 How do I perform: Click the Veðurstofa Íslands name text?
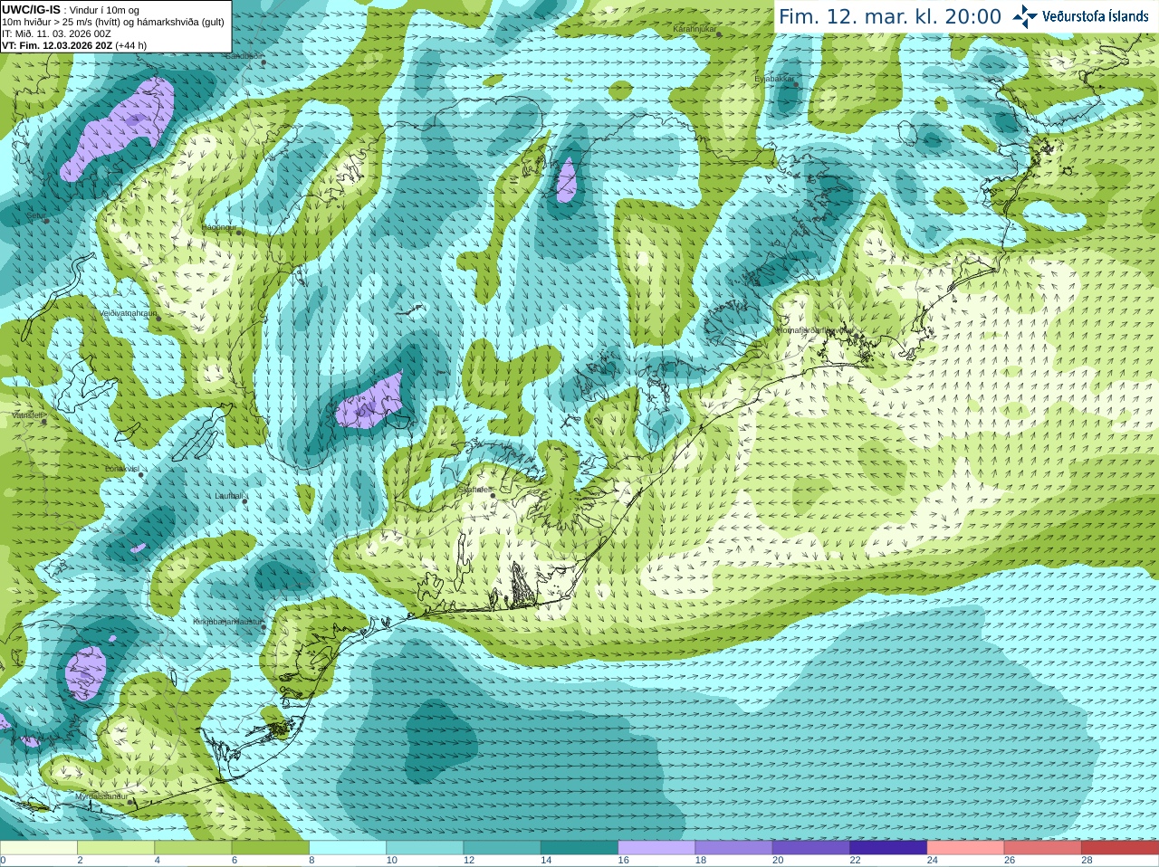1096,16
